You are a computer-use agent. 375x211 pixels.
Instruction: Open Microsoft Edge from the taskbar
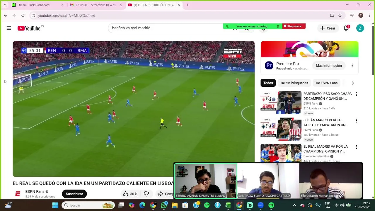pyautogui.click(x=142, y=205)
